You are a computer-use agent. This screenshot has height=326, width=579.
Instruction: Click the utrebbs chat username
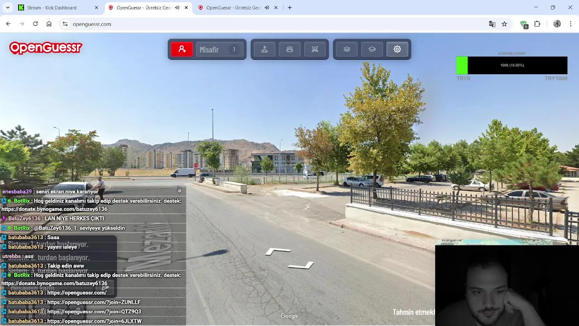pos(12,256)
